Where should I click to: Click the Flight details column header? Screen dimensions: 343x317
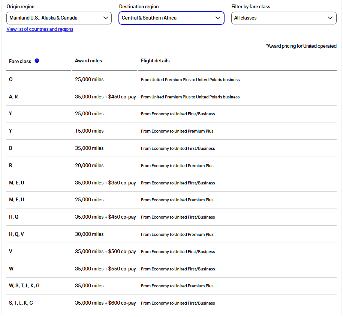pos(155,61)
